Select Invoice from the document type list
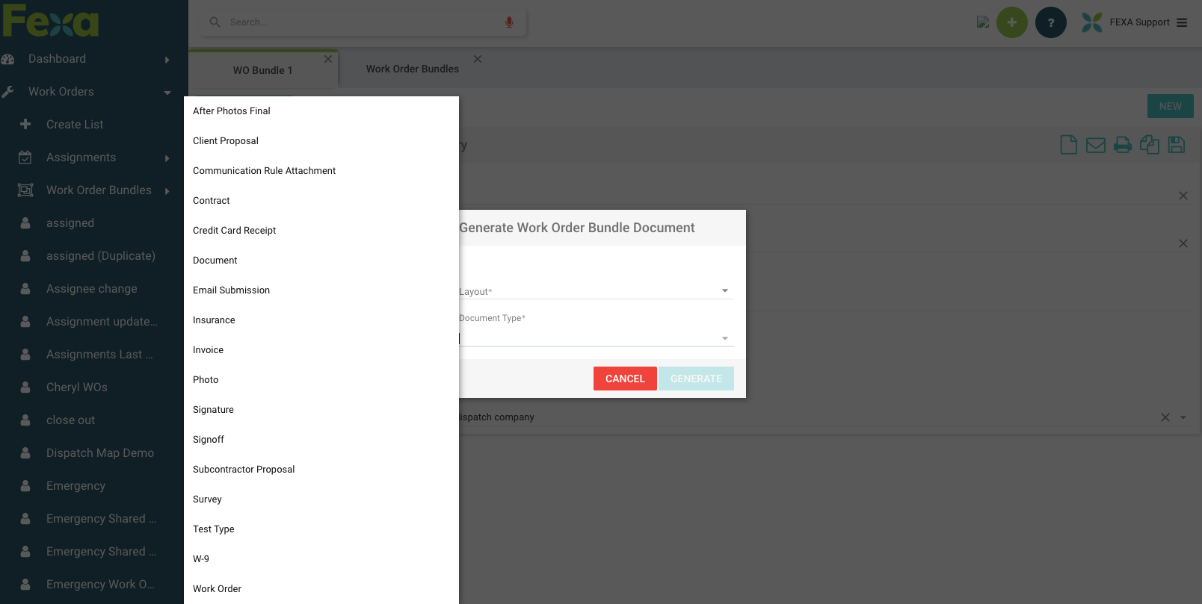This screenshot has width=1202, height=604. [x=209, y=350]
